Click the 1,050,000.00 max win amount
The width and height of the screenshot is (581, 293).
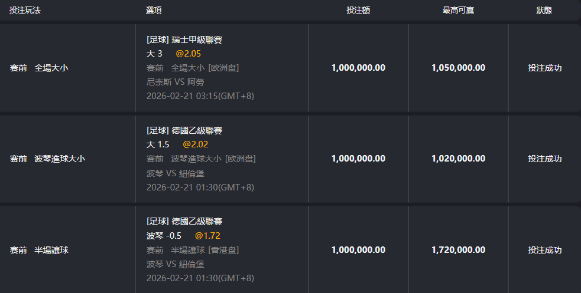click(458, 68)
